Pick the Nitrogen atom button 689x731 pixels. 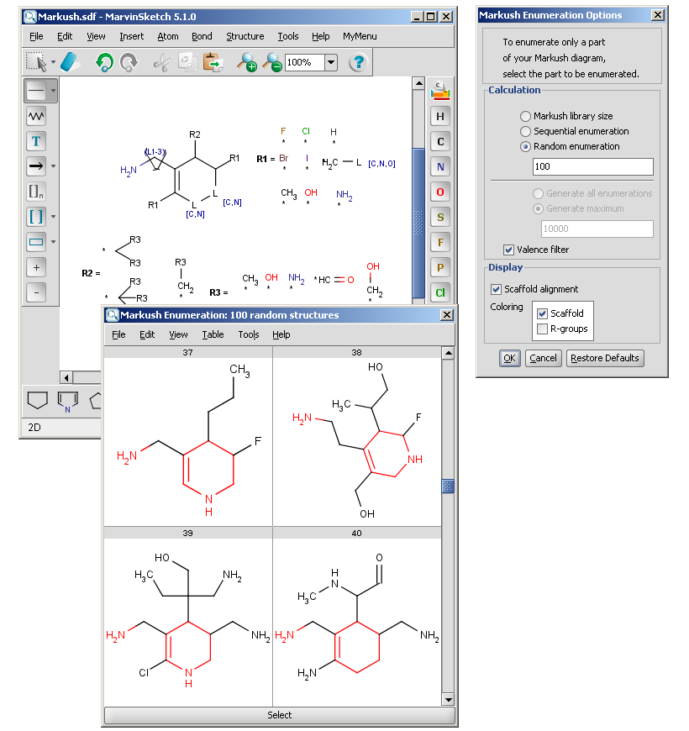[440, 167]
